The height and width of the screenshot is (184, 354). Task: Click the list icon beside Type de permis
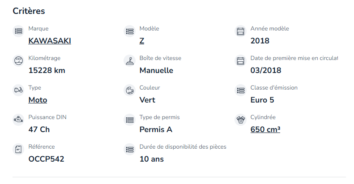(130, 120)
